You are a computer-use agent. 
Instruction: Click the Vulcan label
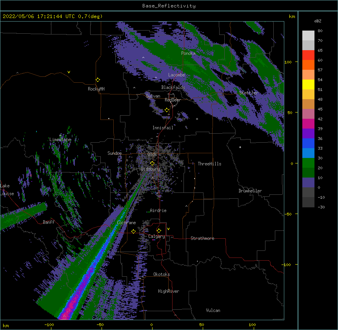(x=213, y=310)
